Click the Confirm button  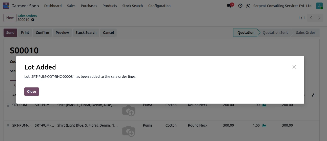click(x=42, y=33)
